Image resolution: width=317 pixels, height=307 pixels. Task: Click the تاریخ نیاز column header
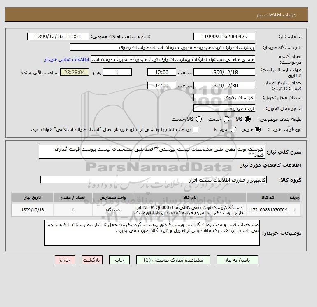[x=33, y=197]
